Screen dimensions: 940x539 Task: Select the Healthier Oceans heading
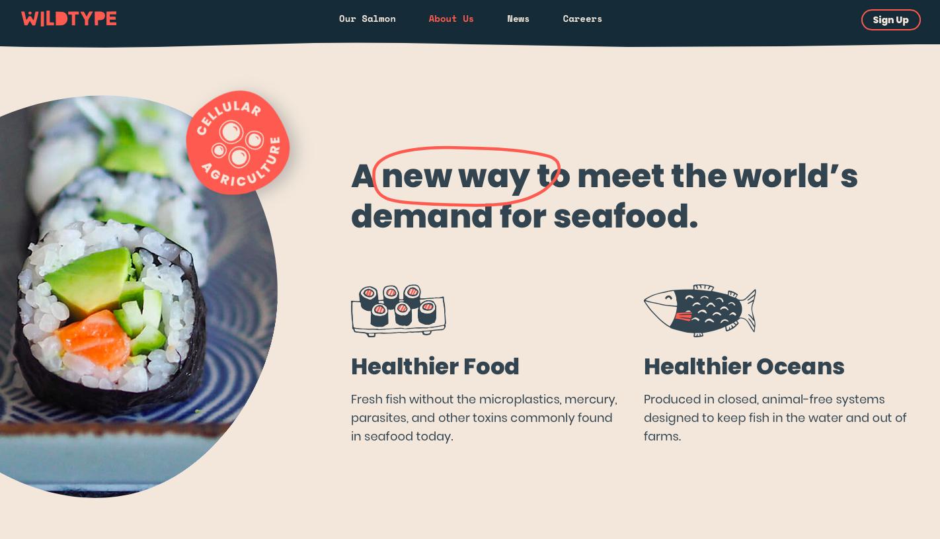coord(744,366)
